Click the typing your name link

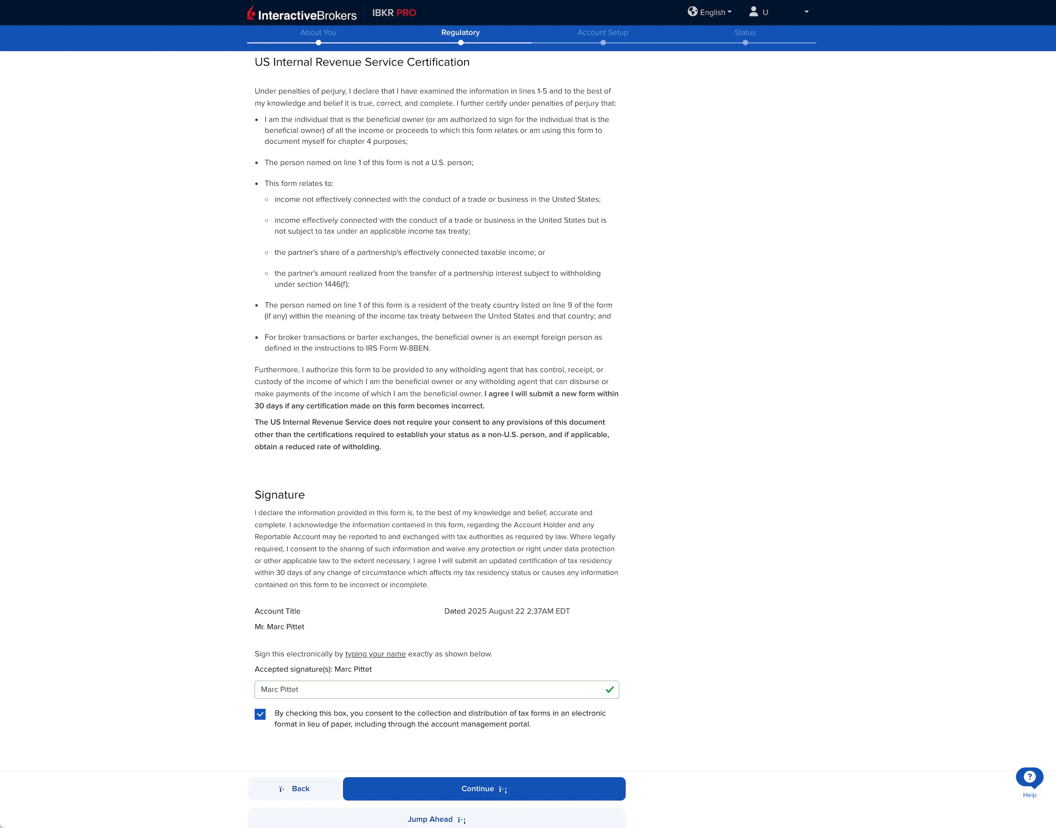(x=375, y=654)
